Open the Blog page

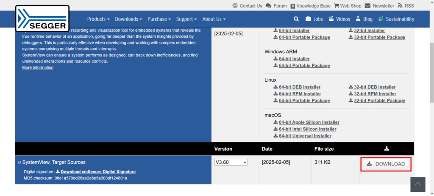[x=364, y=19]
